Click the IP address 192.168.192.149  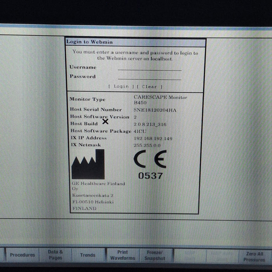(153, 138)
